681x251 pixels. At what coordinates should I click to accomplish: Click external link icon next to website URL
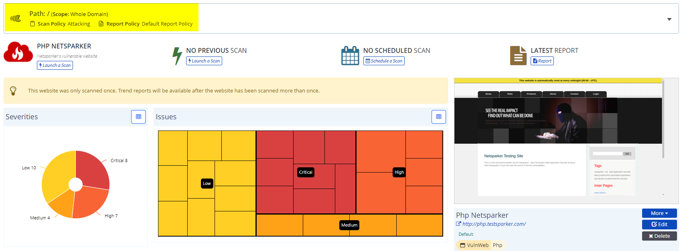tap(458, 224)
